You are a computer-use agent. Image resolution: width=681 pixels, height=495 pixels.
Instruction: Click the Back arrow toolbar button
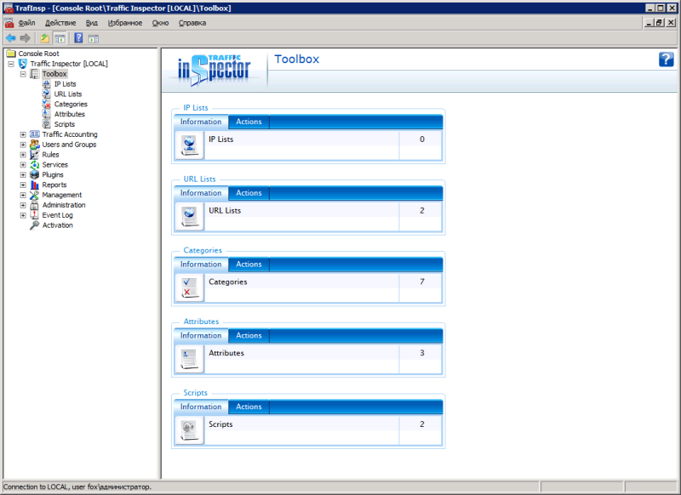[11, 38]
